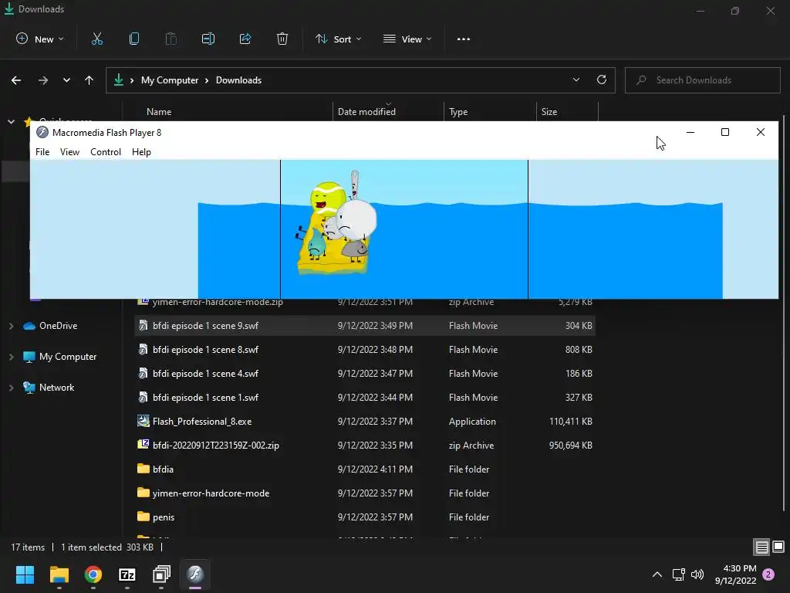Open Flash Player File menu
Viewport: 790px width, 593px height.
[42, 152]
